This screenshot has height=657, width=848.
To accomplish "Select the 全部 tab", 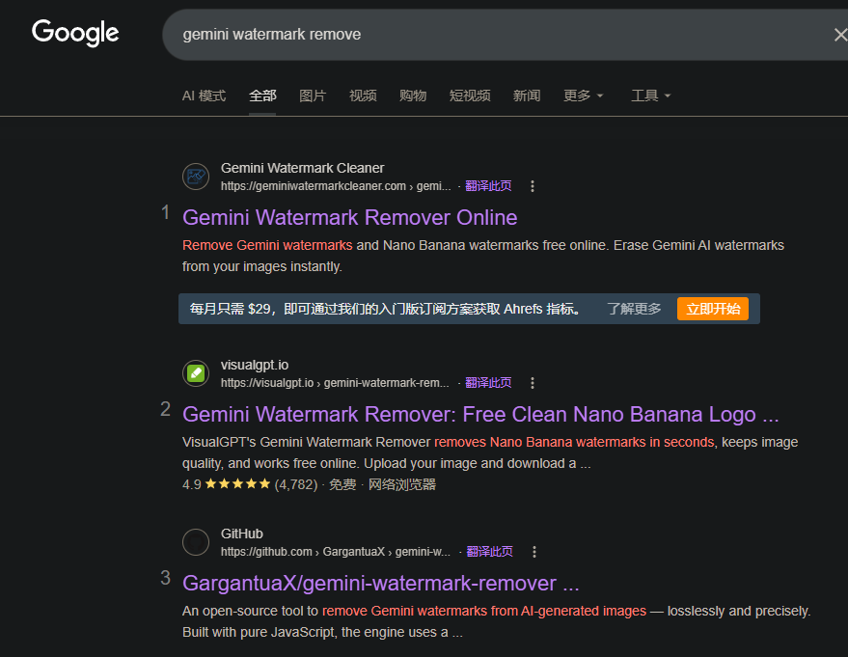I will click(x=262, y=96).
